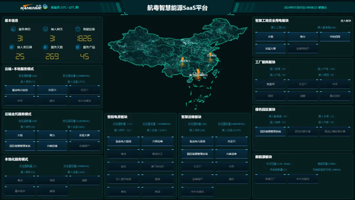Open 方正F3 under 云端+本地服务模式

click(52, 90)
